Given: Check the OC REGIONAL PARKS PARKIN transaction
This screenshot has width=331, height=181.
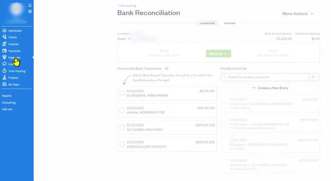Looking at the screenshot, I should click(x=122, y=93).
